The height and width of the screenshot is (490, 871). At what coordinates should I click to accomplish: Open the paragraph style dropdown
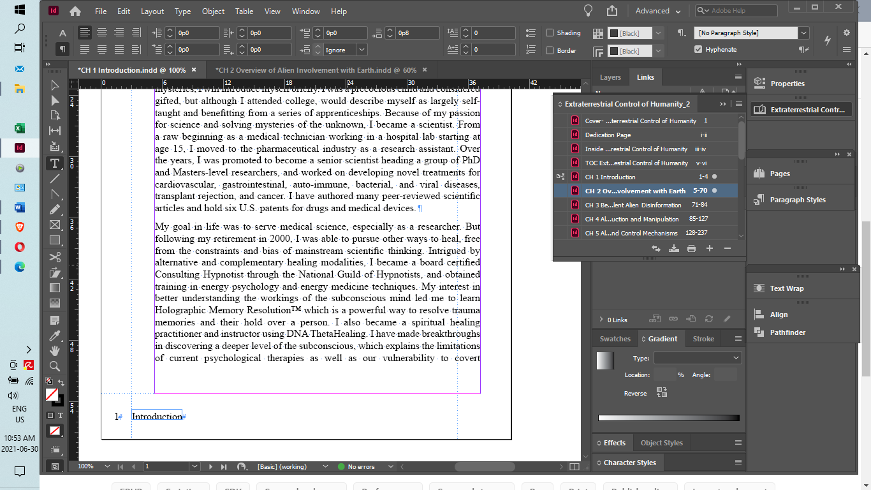[x=803, y=32]
